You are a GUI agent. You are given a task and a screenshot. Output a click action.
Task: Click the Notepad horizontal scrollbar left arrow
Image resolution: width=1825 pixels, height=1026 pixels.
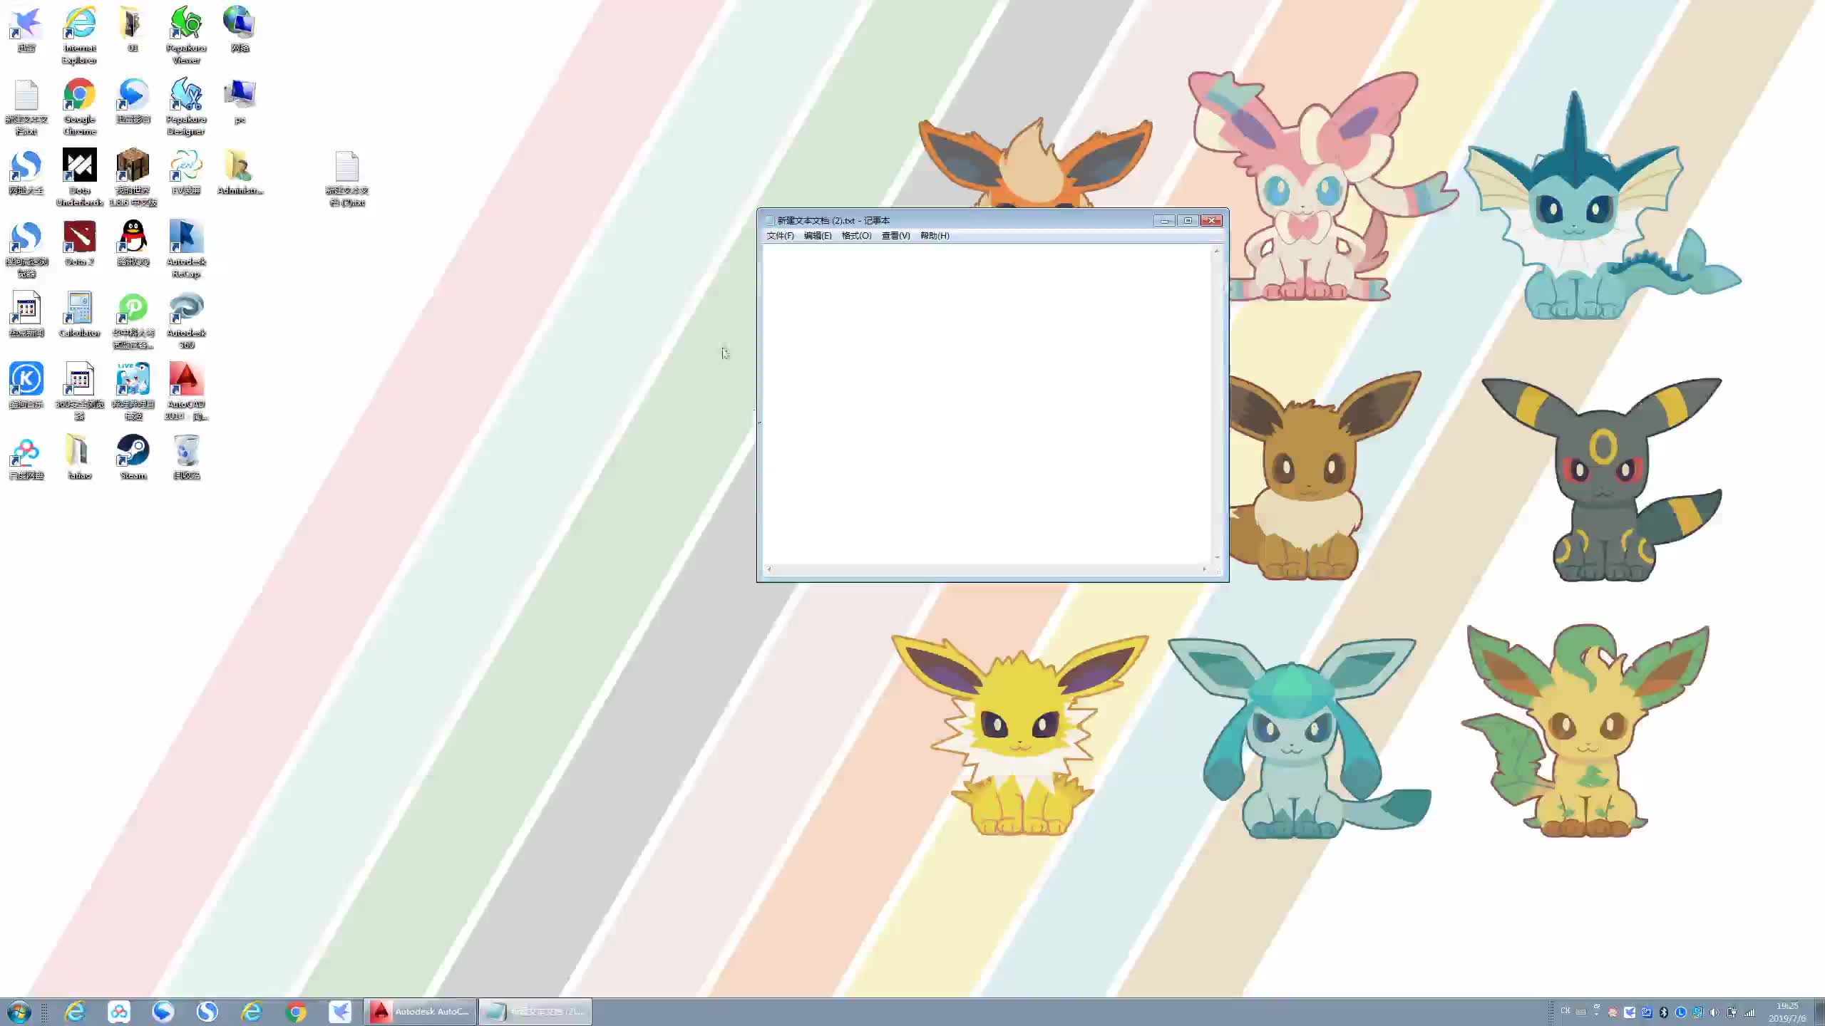tap(769, 569)
